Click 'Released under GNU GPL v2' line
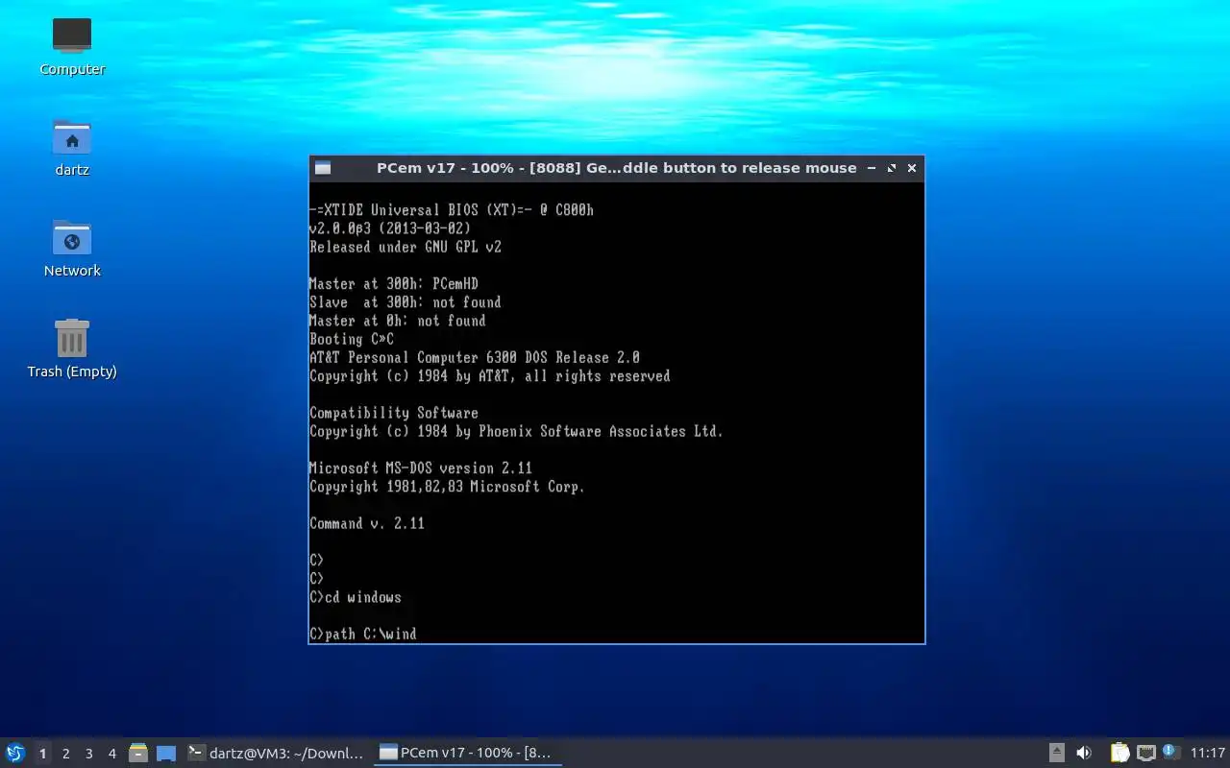The image size is (1230, 768). [406, 247]
